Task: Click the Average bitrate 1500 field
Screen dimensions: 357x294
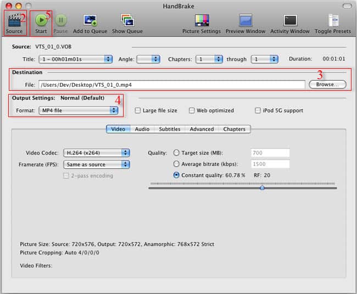Action: pos(270,164)
